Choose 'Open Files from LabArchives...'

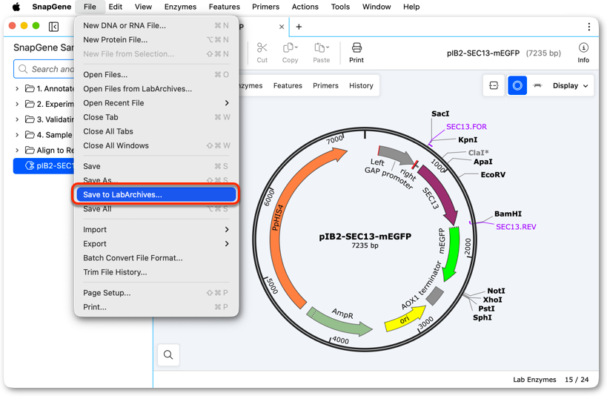156,89
